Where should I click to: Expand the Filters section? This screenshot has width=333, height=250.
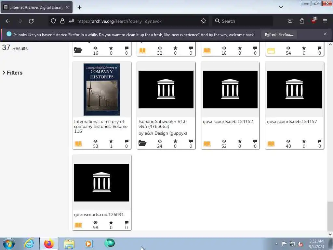point(13,73)
